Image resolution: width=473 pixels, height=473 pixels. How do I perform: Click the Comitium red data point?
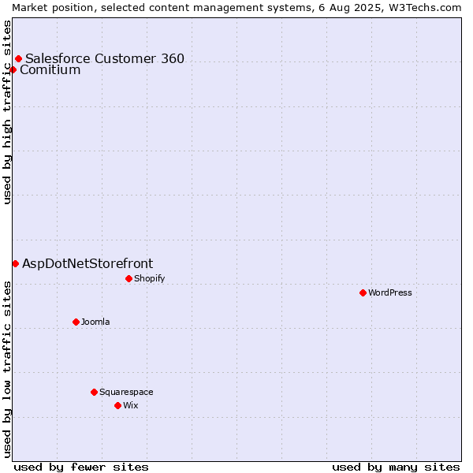pos(13,70)
